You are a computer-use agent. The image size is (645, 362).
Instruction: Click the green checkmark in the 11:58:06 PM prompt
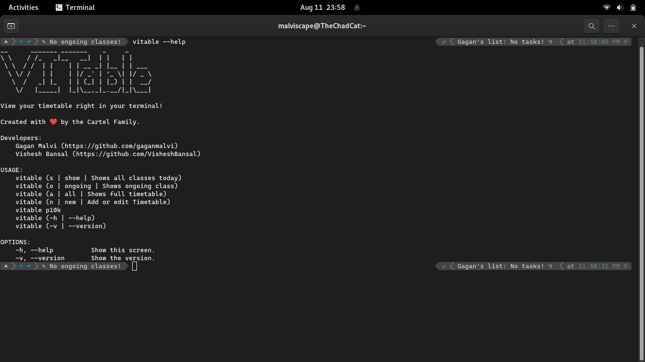444,42
